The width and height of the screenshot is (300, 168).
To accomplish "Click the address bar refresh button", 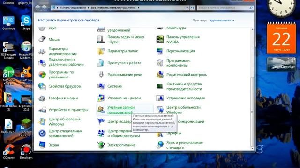I will click(x=193, y=8).
